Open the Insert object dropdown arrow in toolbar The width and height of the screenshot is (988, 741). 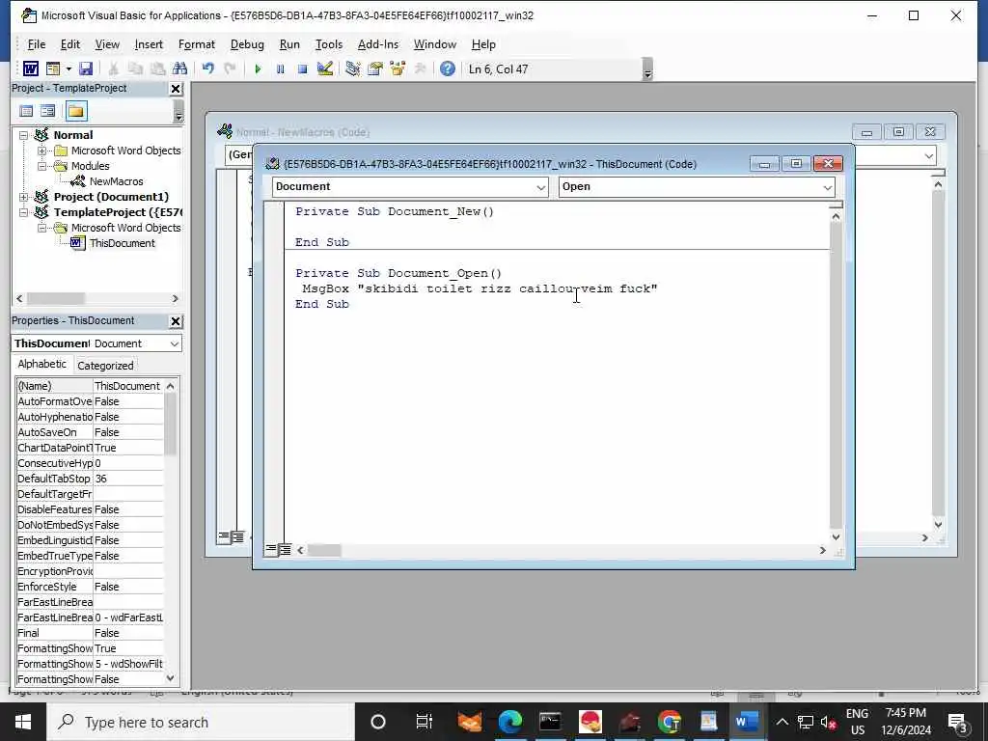click(x=69, y=69)
